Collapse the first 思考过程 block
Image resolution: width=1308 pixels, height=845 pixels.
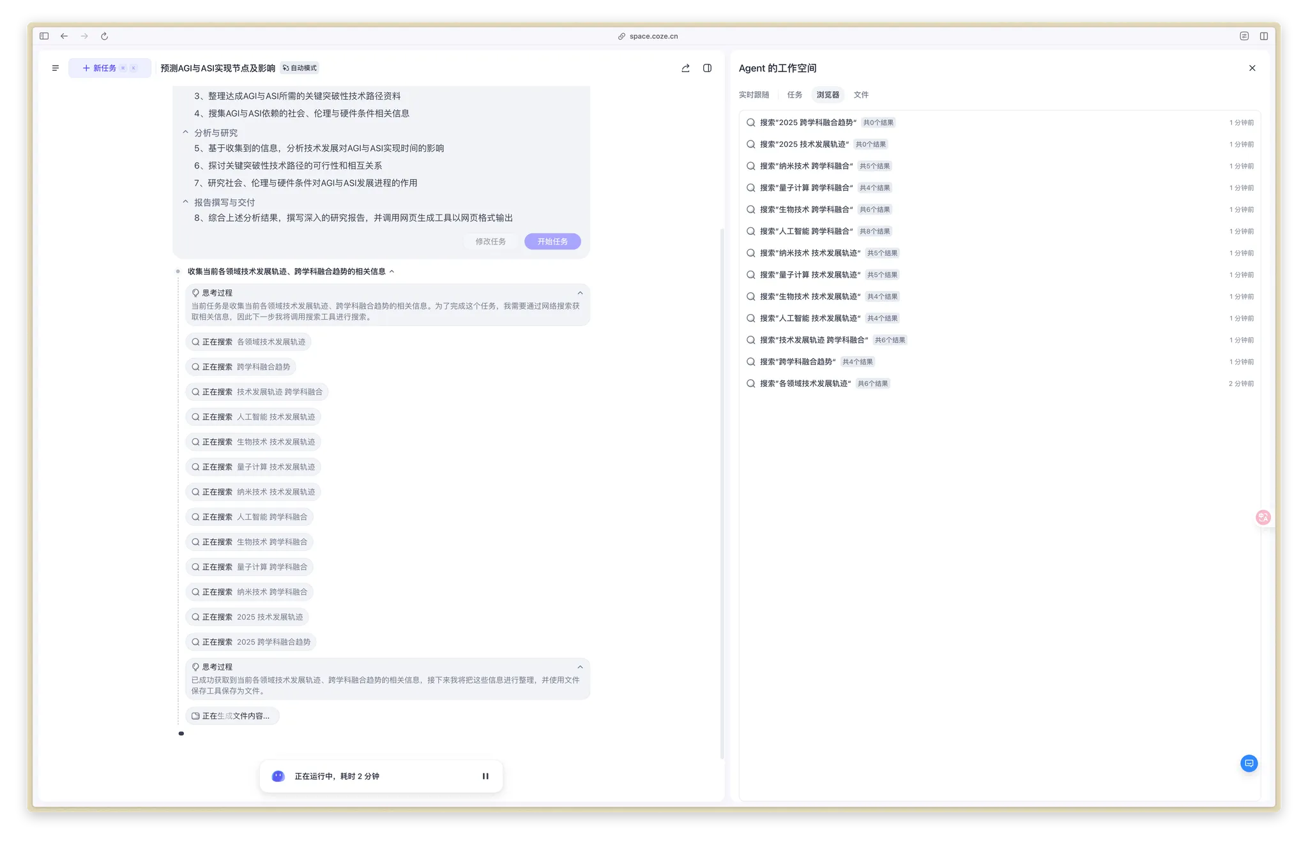point(580,293)
